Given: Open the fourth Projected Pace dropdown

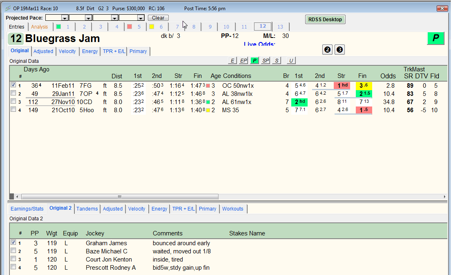Looking at the screenshot, I should coord(141,18).
